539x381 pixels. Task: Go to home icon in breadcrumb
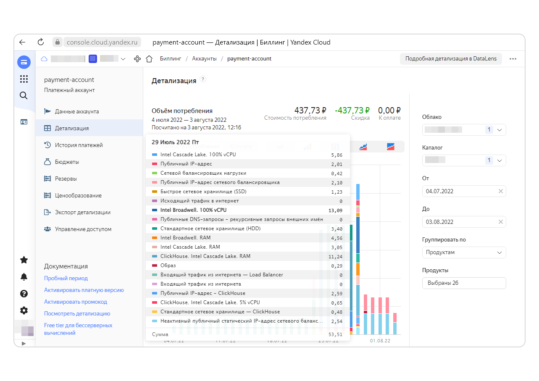149,59
